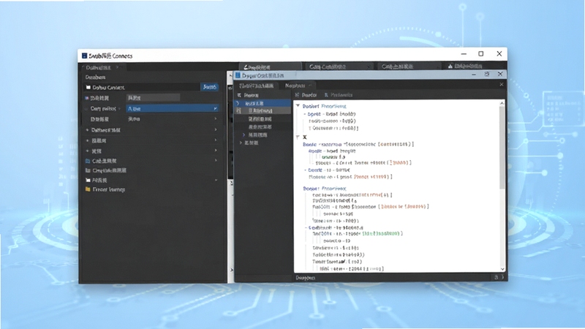Collapse the highlighted blue tree row chevron

point(238,103)
